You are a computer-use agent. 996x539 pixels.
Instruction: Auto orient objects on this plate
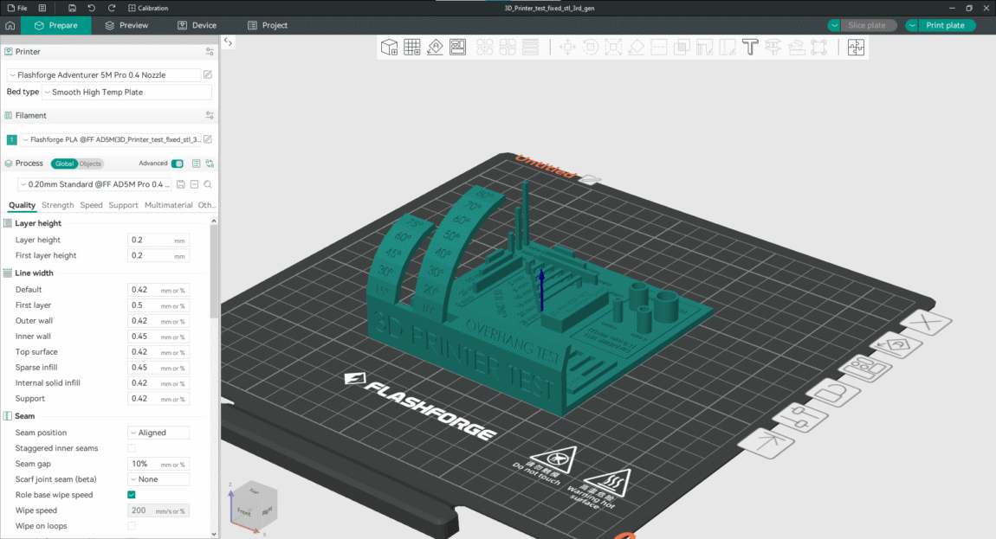[896, 346]
